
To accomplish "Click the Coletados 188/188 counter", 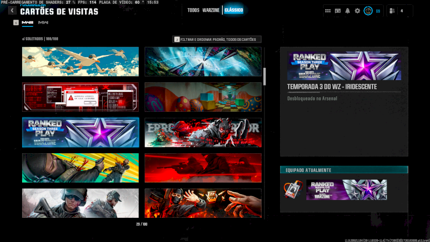I will click(x=40, y=39).
